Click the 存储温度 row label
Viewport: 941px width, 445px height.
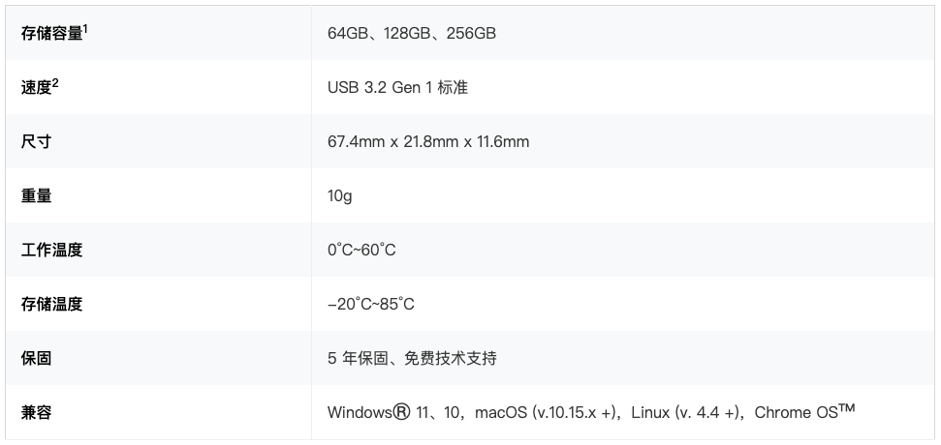(51, 305)
